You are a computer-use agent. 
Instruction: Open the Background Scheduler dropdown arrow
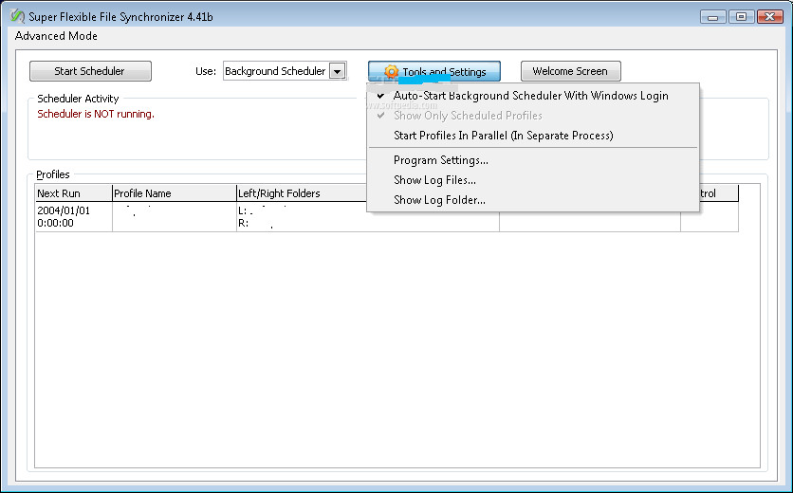tap(338, 71)
